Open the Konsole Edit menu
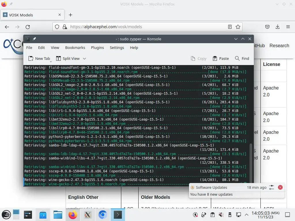Viewport: 295px width, 221px height. click(x=41, y=48)
